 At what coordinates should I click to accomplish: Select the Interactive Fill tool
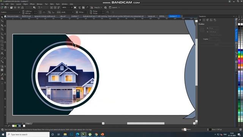click(x=2, y=78)
